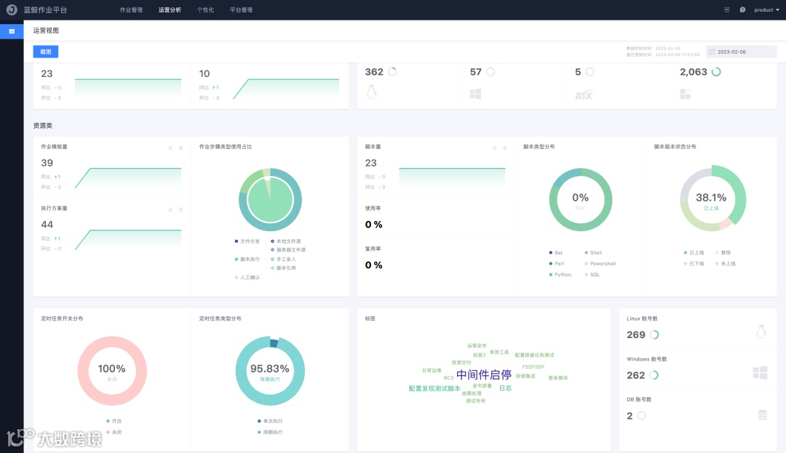Click the ring indicator next to 362
This screenshot has width=786, height=453.
click(x=392, y=71)
